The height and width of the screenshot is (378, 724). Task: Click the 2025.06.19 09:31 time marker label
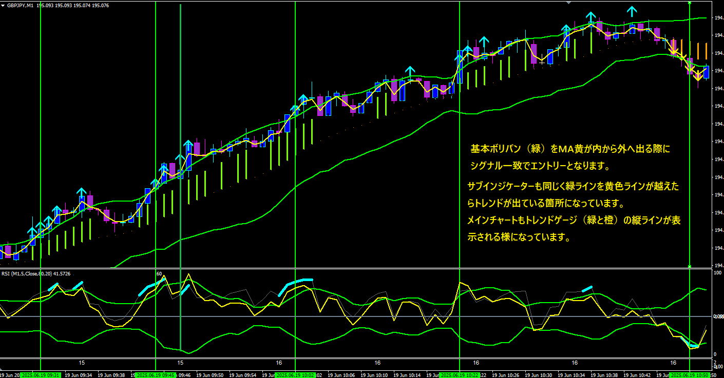tap(41, 375)
